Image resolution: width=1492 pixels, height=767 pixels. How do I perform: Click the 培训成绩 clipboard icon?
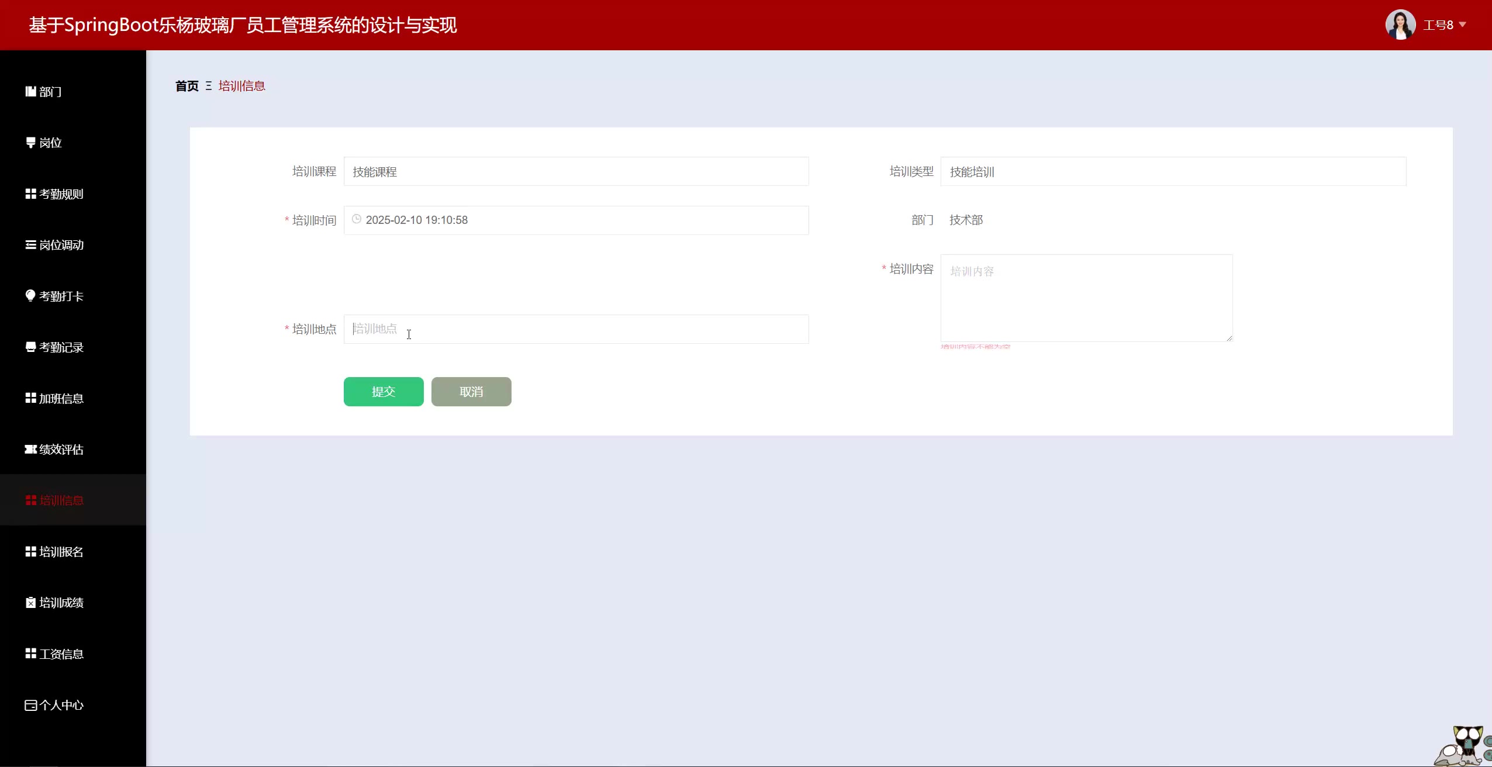pos(30,603)
